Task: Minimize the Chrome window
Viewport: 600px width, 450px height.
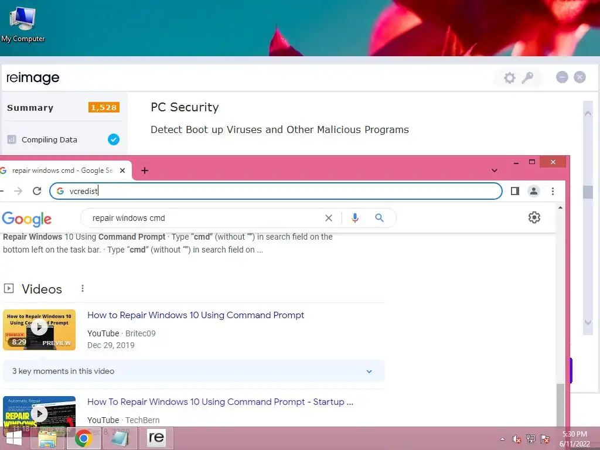Action: click(x=516, y=163)
